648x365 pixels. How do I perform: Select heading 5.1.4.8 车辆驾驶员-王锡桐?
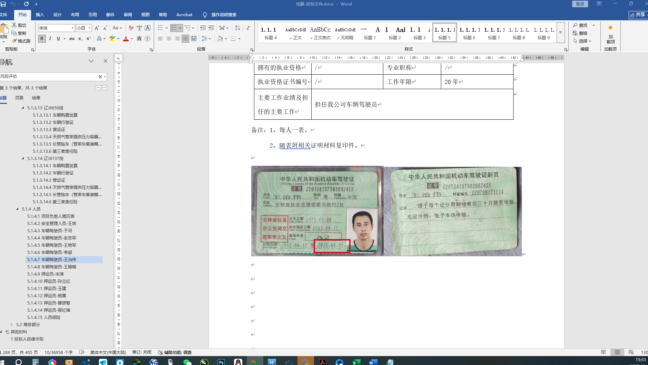[52, 267]
